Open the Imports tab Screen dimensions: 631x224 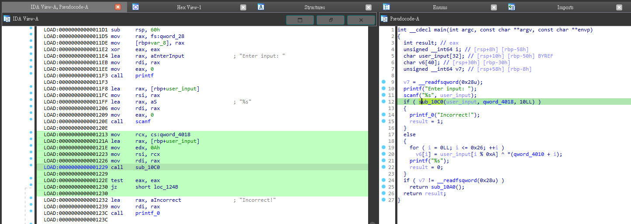pos(565,7)
